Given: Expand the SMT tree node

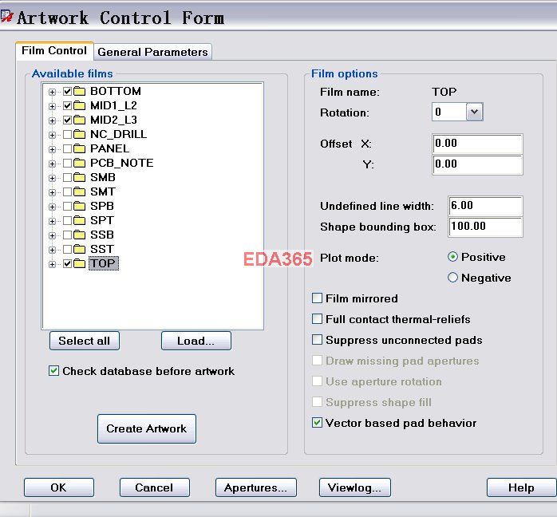Looking at the screenshot, I should [52, 193].
